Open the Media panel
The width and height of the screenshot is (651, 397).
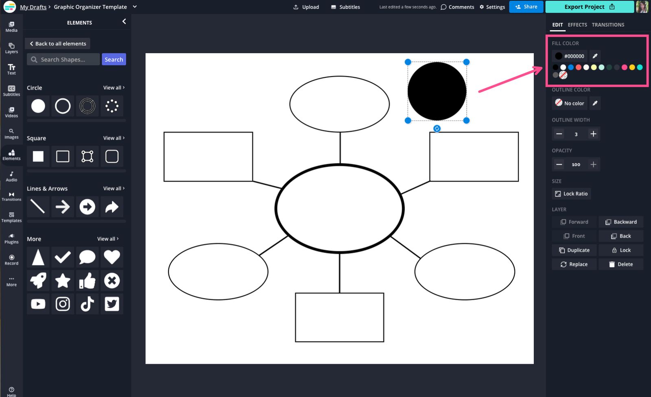click(11, 26)
